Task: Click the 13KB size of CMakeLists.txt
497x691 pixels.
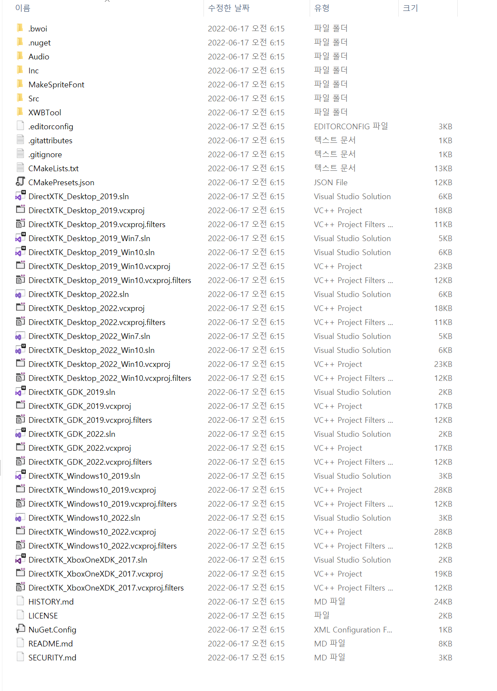Action: coord(443,169)
